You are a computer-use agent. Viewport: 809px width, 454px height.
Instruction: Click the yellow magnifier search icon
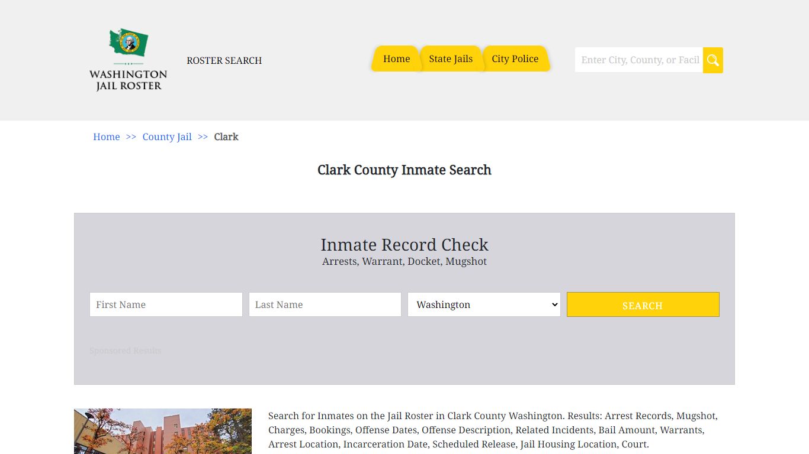(713, 60)
